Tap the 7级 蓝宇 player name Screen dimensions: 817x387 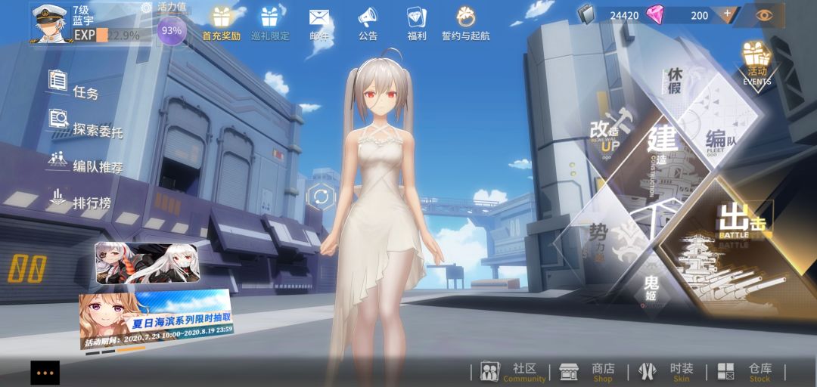point(83,15)
